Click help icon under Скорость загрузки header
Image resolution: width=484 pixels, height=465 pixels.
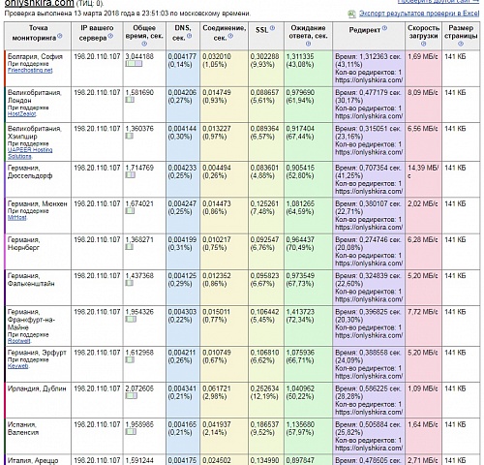423,44
